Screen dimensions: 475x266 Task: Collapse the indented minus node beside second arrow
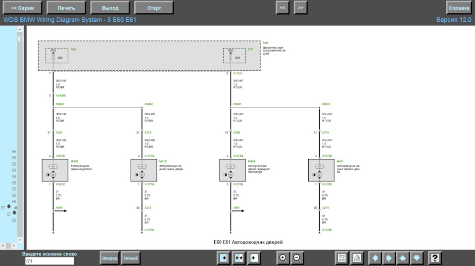tap(8, 214)
